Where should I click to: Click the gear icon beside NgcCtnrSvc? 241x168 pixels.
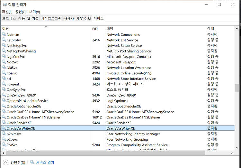(4, 56)
